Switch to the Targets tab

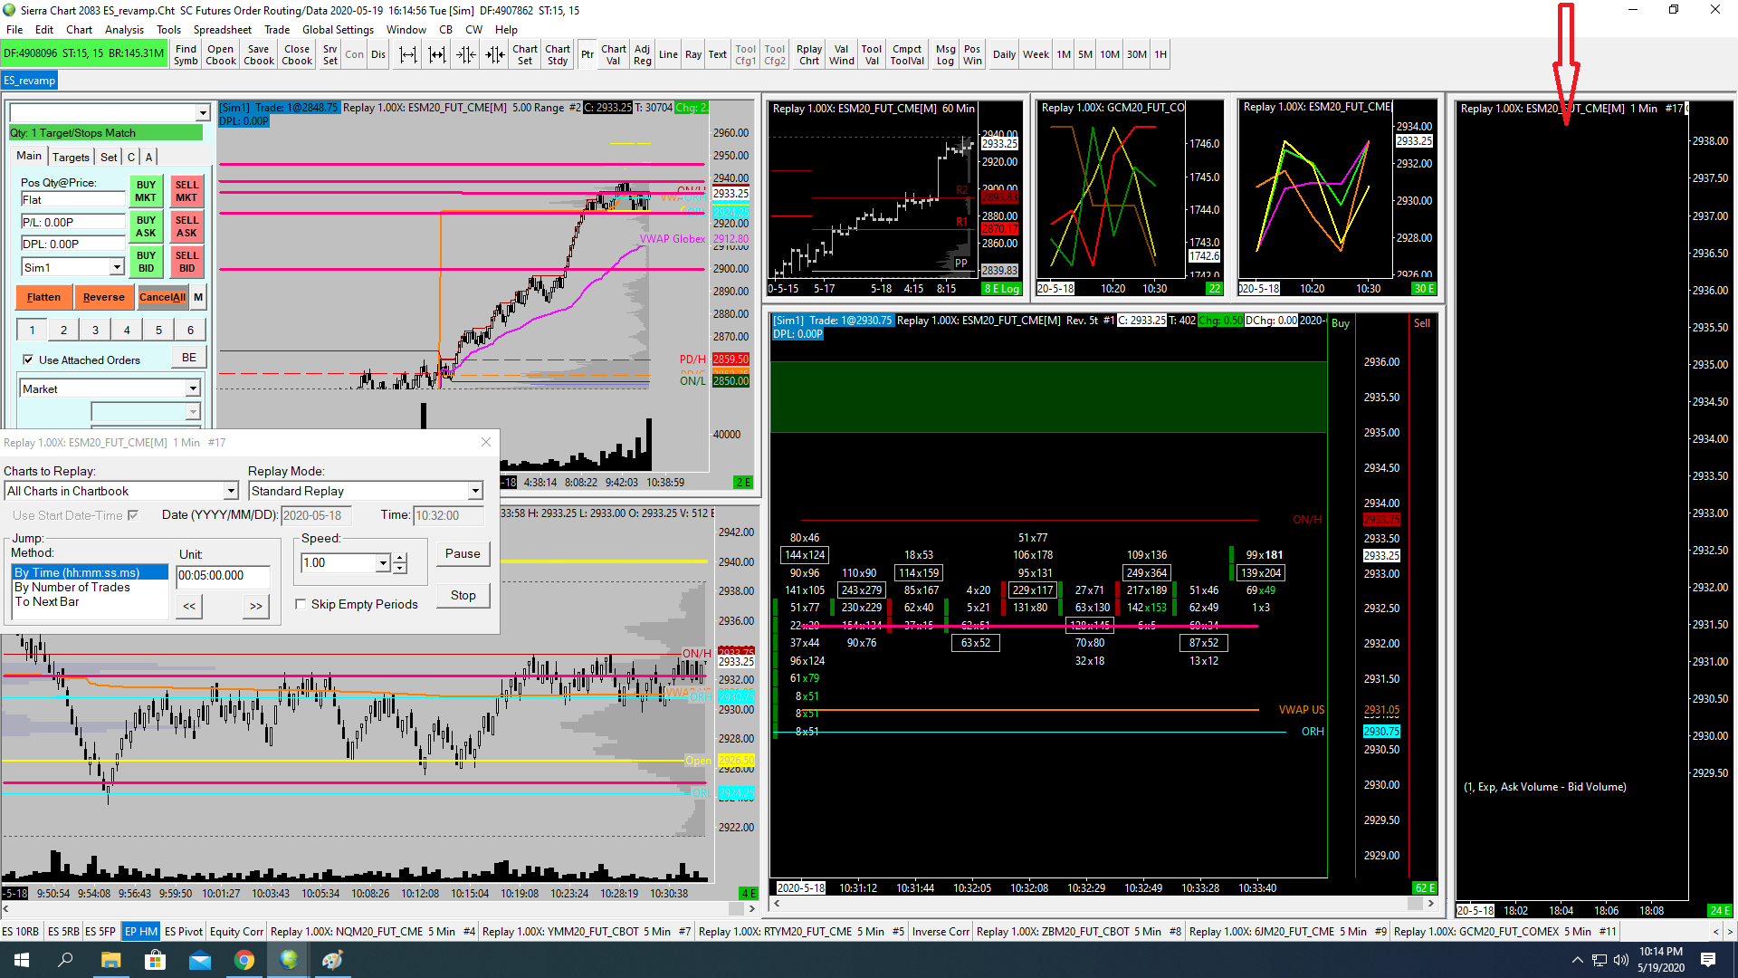tap(71, 158)
